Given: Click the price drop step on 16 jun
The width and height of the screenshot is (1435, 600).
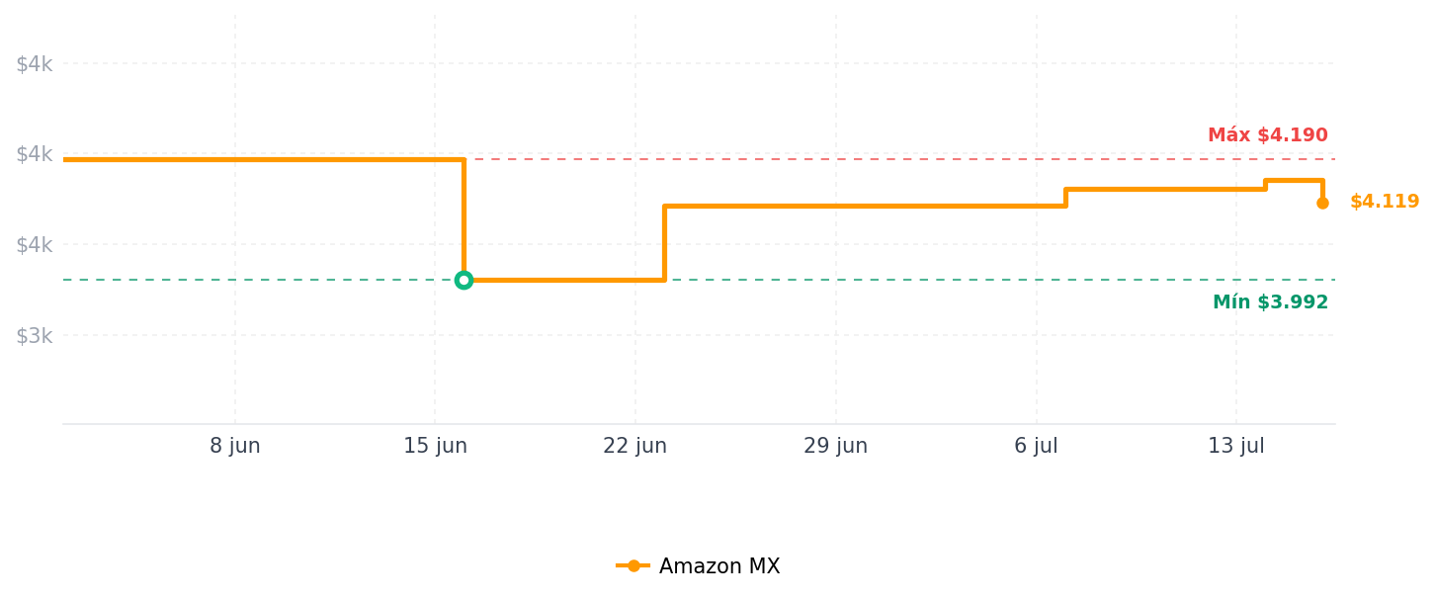Looking at the screenshot, I should pos(464,219).
